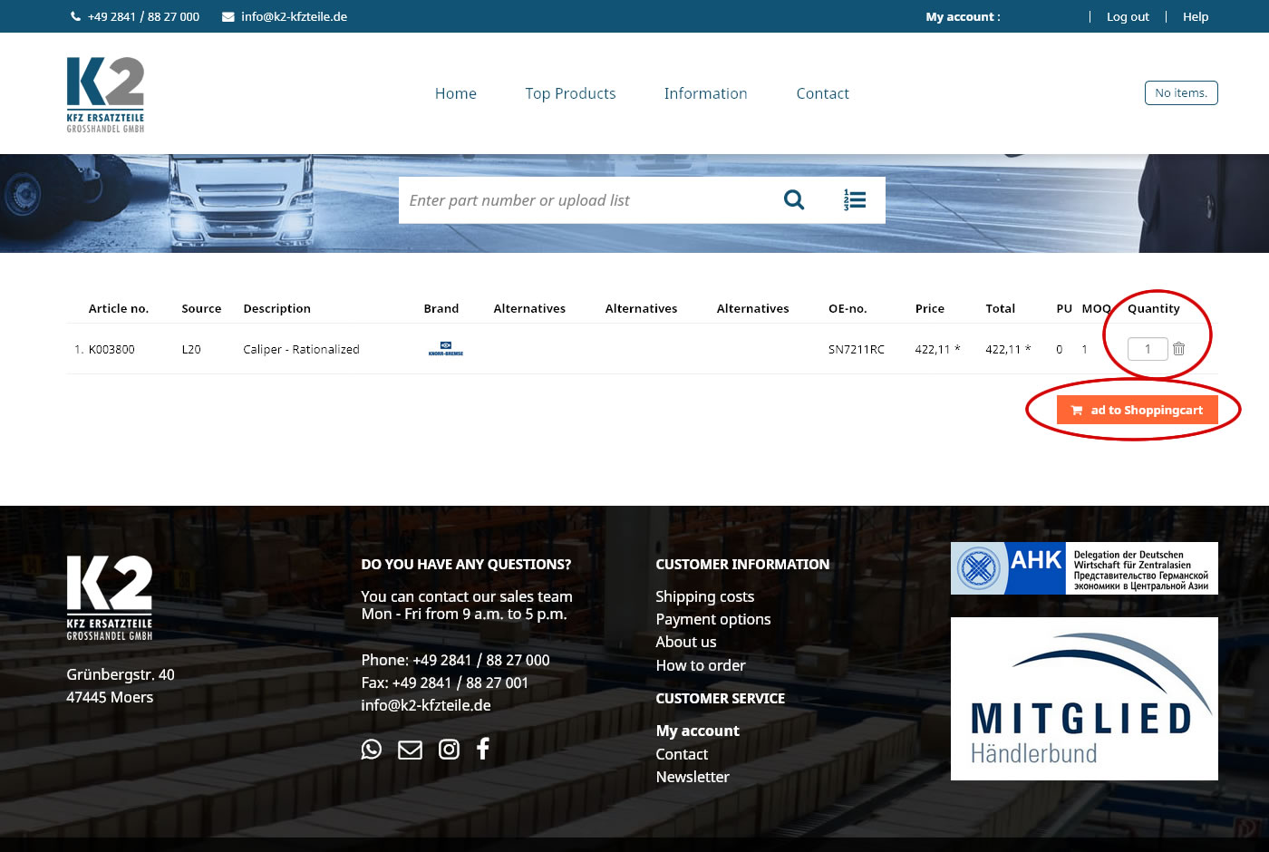Open the upload list numbered-list icon

point(855,199)
